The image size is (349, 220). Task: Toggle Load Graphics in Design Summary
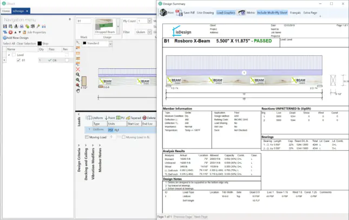point(226,12)
